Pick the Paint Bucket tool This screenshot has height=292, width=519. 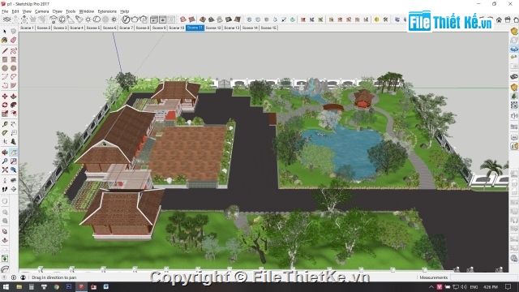coord(5,40)
